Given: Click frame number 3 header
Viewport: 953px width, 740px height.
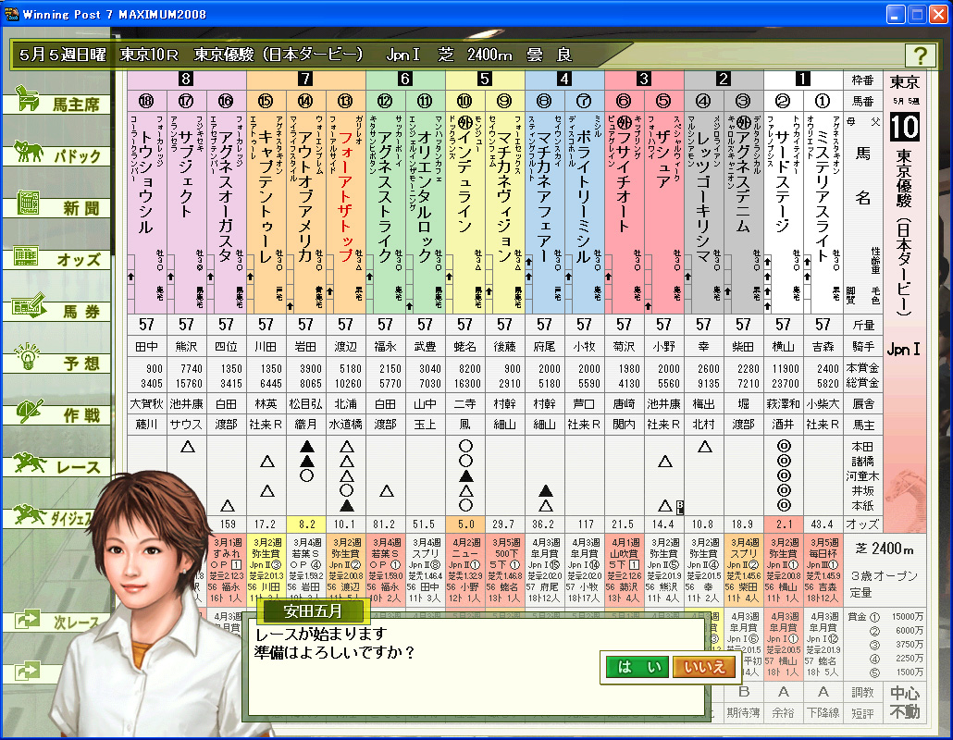Looking at the screenshot, I should coord(644,79).
